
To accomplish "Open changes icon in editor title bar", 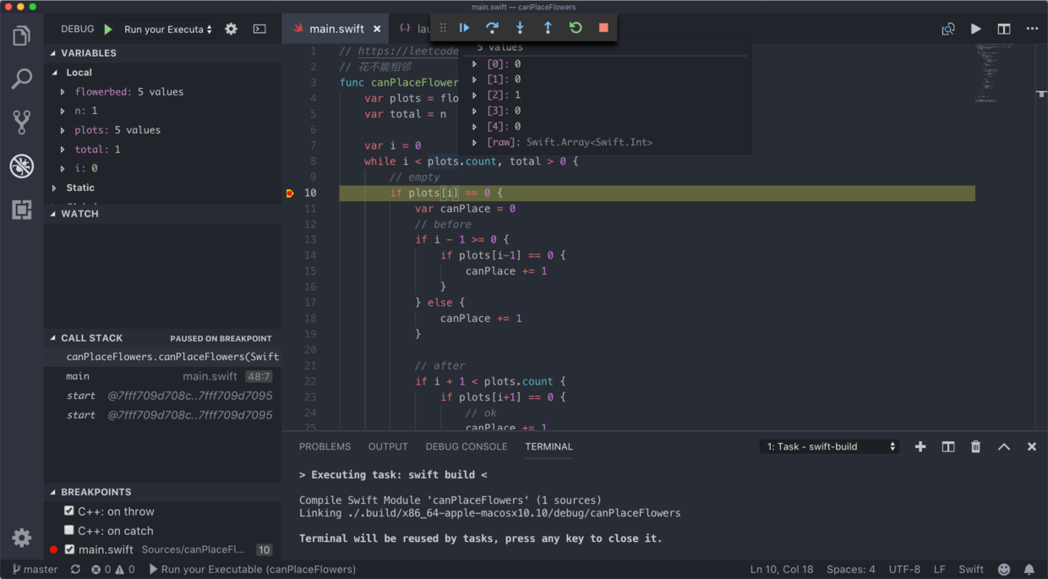I will pyautogui.click(x=948, y=29).
